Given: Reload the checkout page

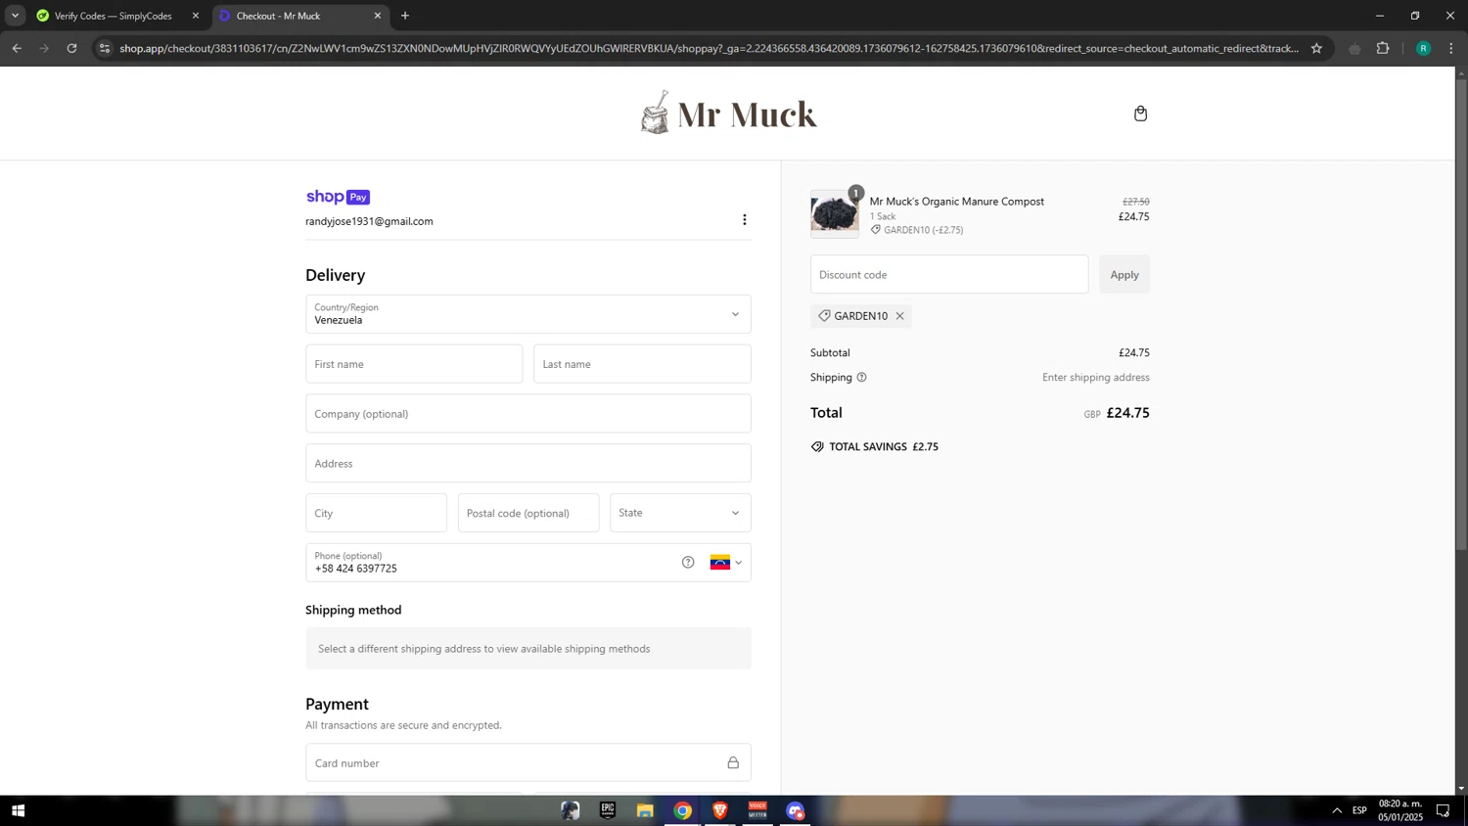Looking at the screenshot, I should (71, 48).
